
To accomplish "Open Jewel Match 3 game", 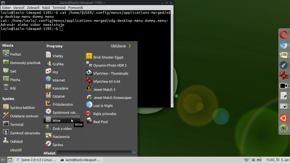I will click(101, 89).
